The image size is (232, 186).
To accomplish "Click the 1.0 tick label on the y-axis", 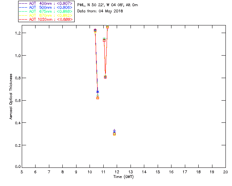I will pos(18,56).
